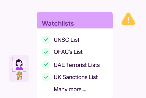
Task: Toggle the OFAC's List checkmark
Action: click(x=46, y=52)
